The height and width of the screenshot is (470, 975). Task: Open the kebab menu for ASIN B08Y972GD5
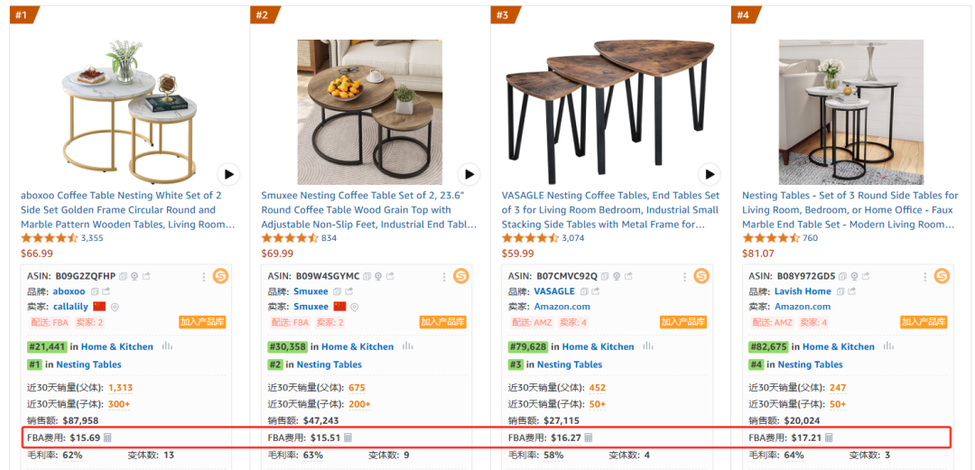(x=925, y=276)
